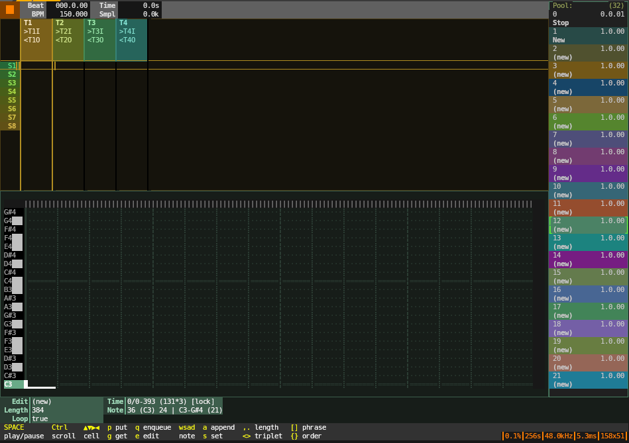Toggle the Loop value true
This screenshot has width=629, height=443.
coord(40,418)
